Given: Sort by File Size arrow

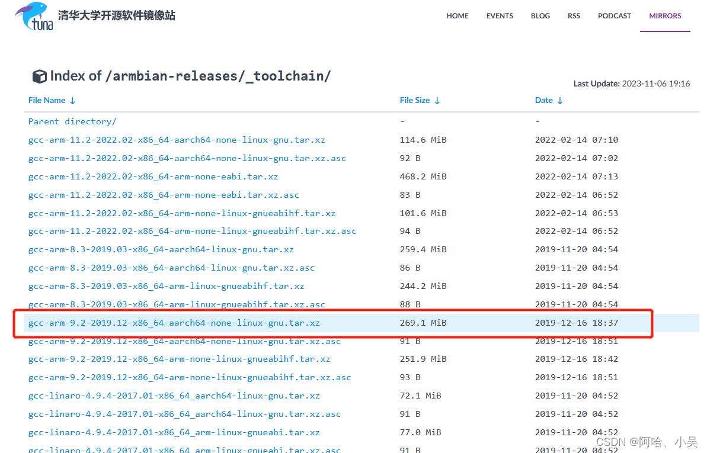Looking at the screenshot, I should click(x=437, y=101).
